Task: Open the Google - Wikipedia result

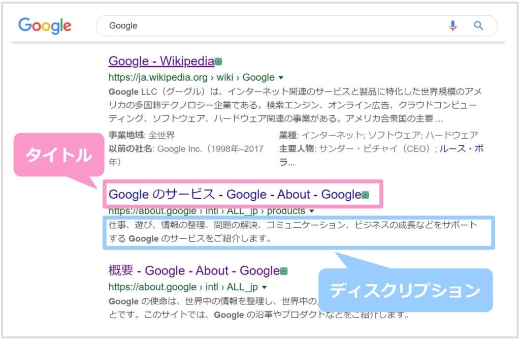Action: coord(161,61)
